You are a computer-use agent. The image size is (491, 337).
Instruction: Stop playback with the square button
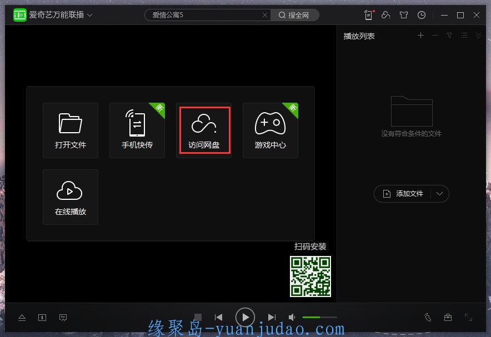[x=198, y=317]
